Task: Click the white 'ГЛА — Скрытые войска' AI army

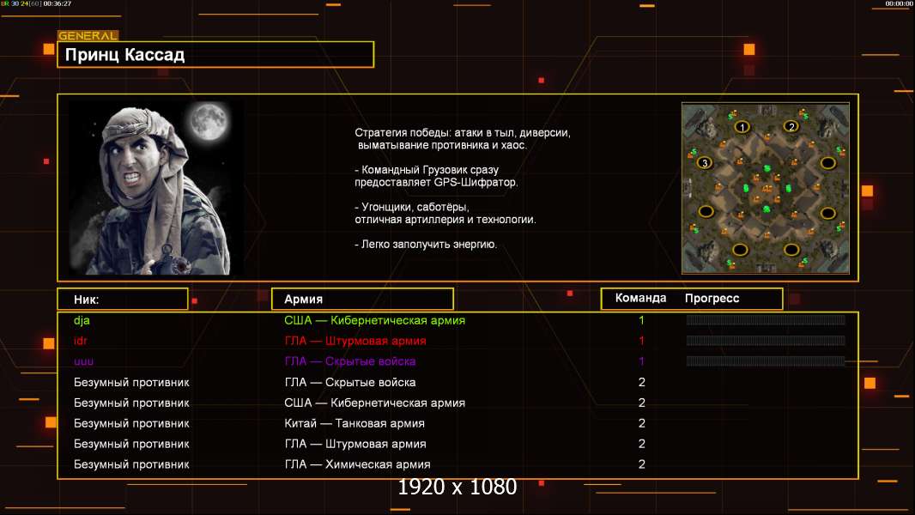Action: (349, 382)
